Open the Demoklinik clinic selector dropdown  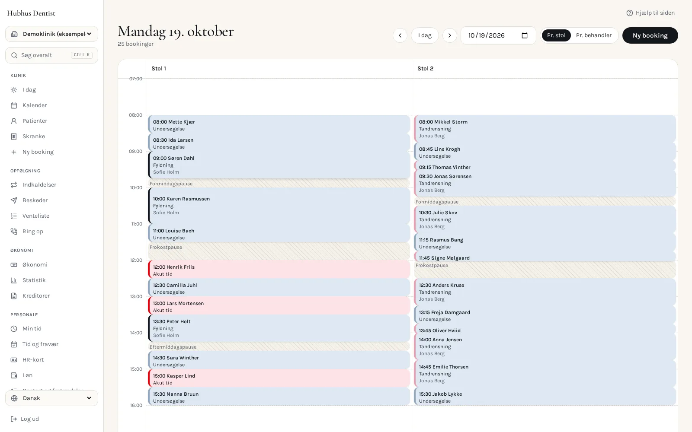point(51,34)
